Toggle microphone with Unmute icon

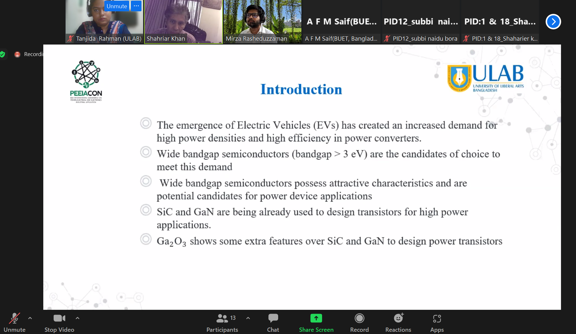(14, 319)
